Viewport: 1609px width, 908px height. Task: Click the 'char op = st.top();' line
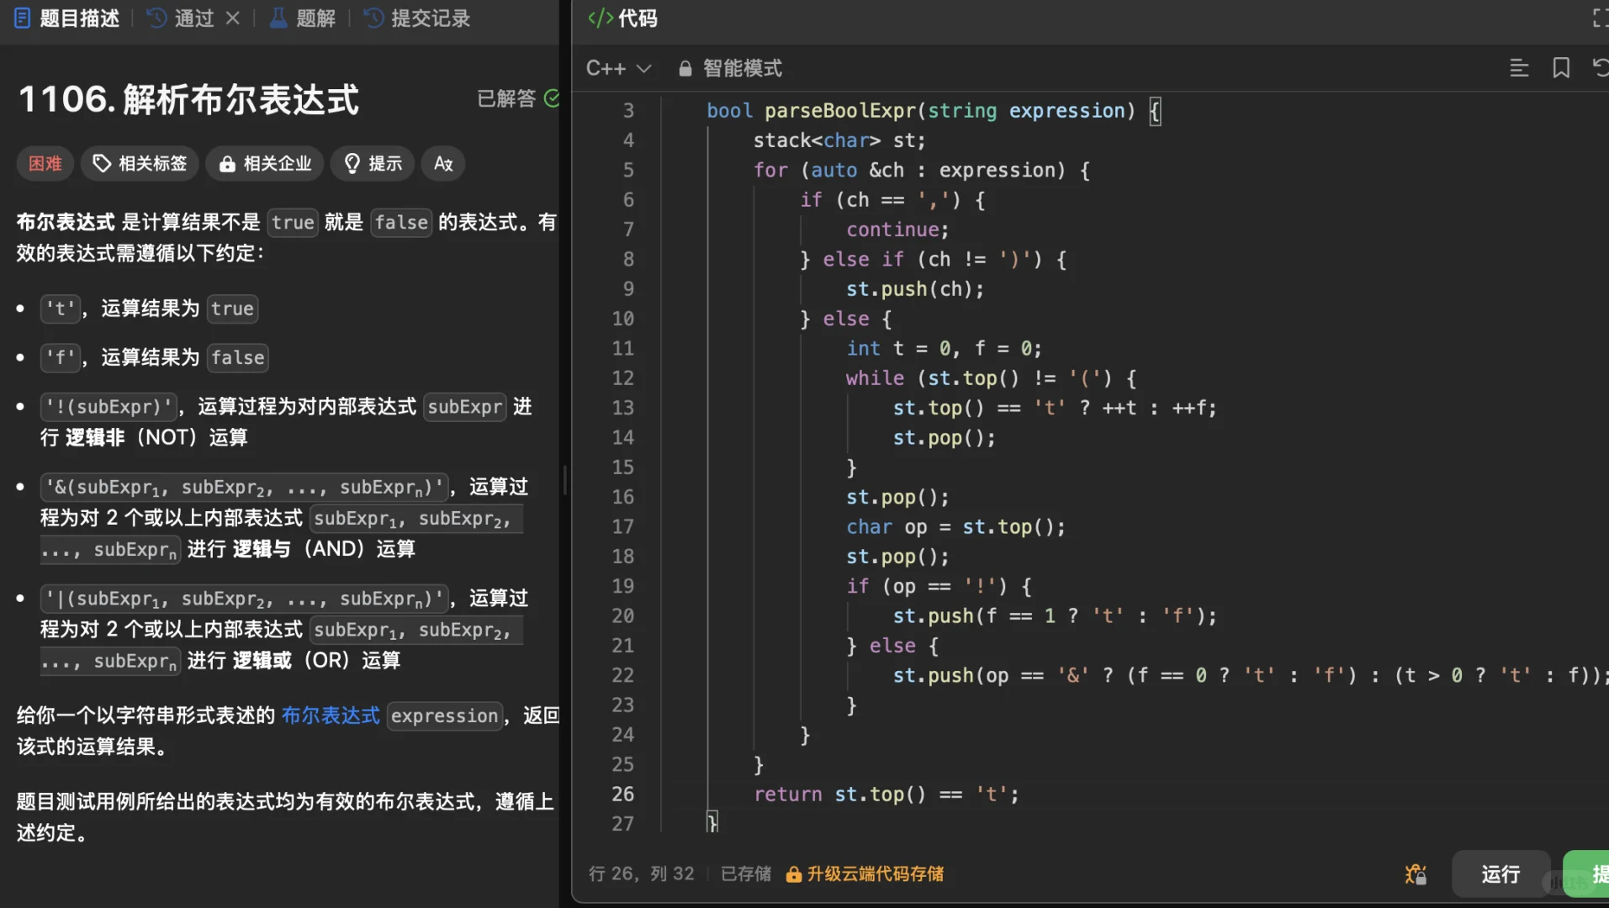[955, 527]
